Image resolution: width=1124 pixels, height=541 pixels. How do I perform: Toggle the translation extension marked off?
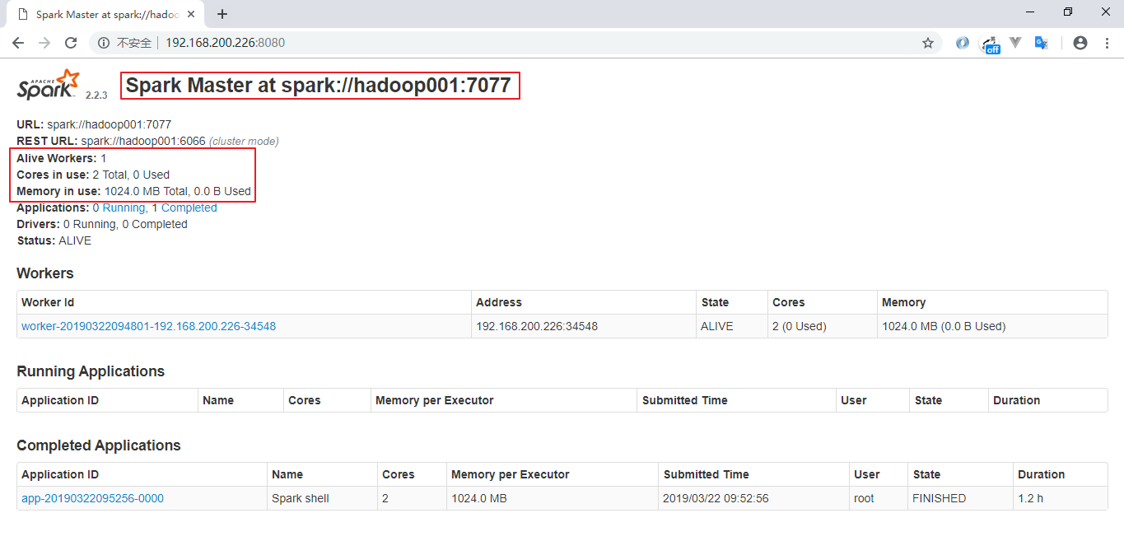point(991,44)
